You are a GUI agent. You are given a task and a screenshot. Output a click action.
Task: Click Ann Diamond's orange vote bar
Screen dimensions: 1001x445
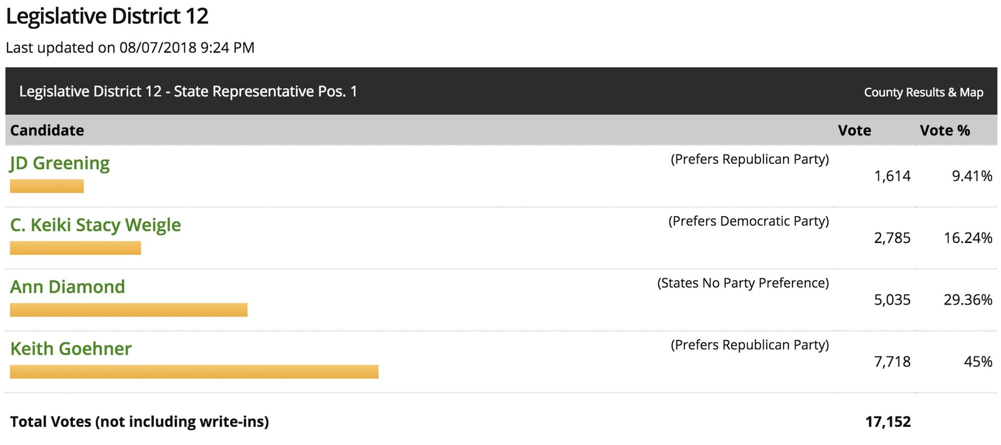pos(129,310)
